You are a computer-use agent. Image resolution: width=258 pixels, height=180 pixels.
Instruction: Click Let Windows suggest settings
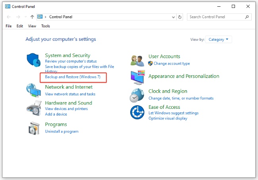click(x=173, y=113)
